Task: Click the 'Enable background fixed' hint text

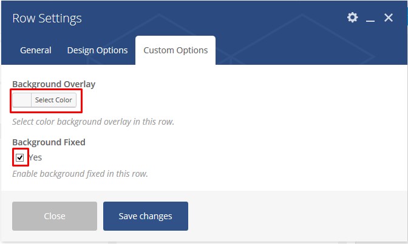Action: [80, 174]
